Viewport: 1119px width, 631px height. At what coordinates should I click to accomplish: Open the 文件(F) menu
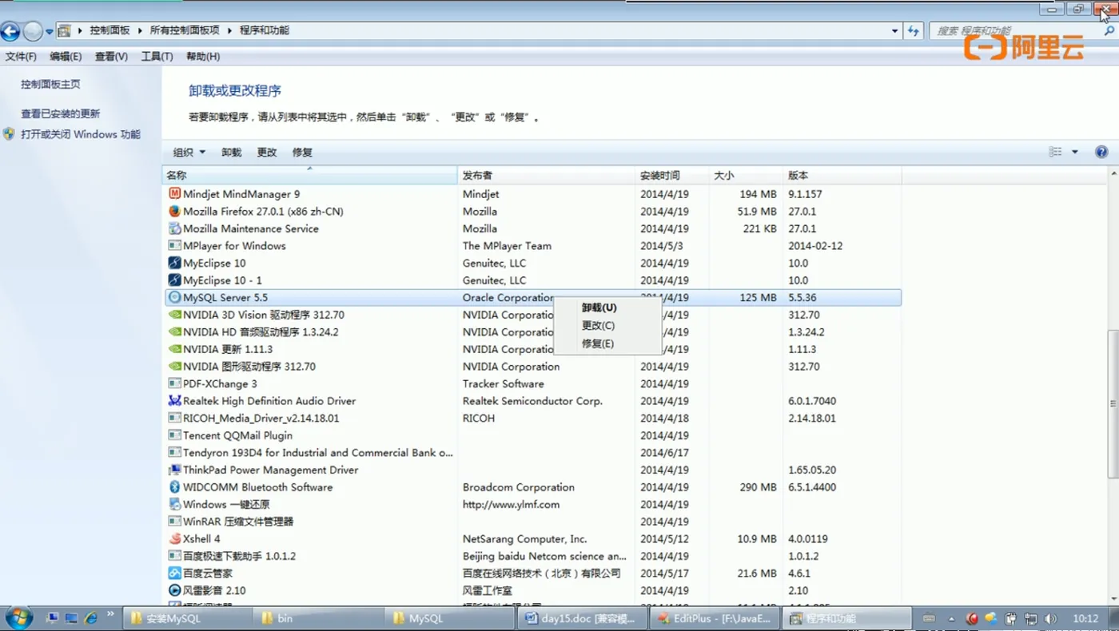coord(21,57)
